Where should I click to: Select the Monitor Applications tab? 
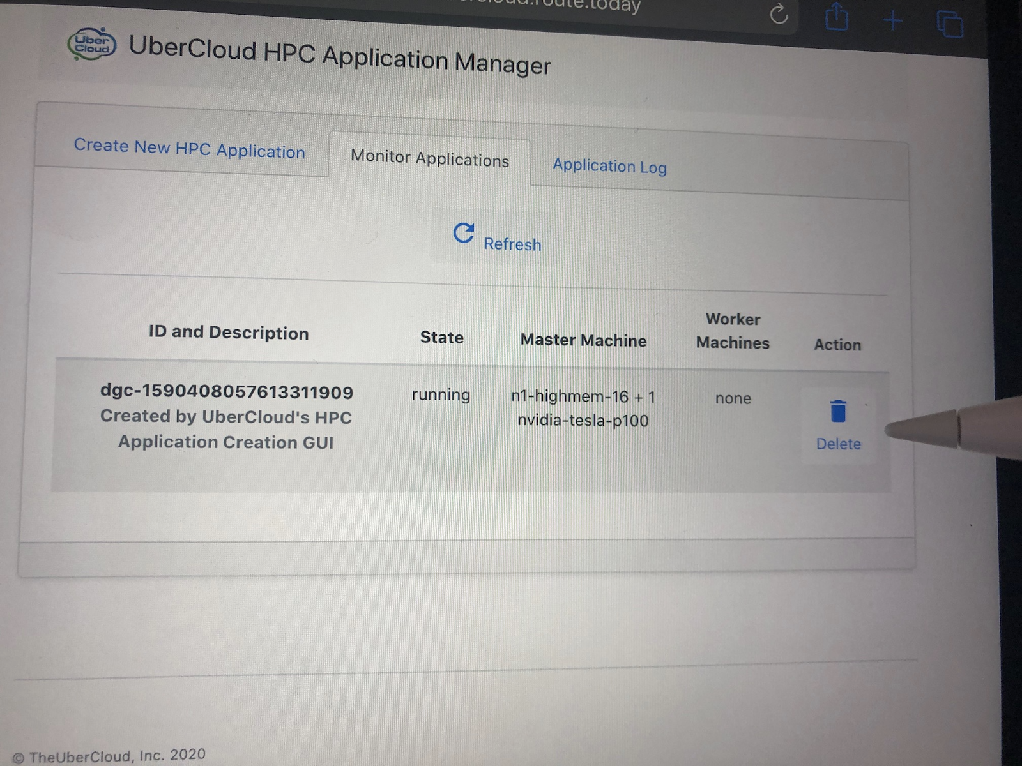pyautogui.click(x=430, y=158)
